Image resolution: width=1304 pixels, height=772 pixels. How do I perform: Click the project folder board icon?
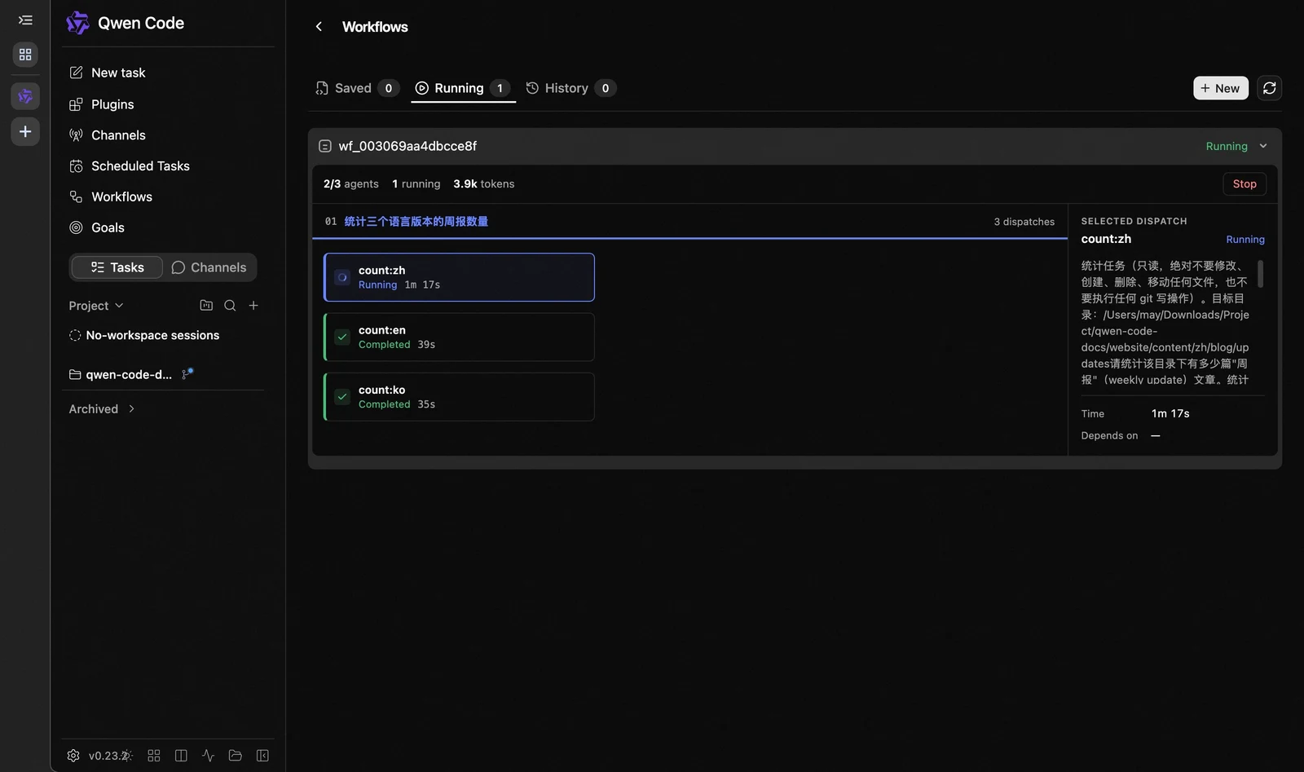(206, 306)
